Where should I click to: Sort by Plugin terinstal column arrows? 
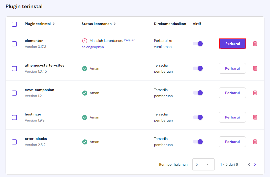pos(54,24)
